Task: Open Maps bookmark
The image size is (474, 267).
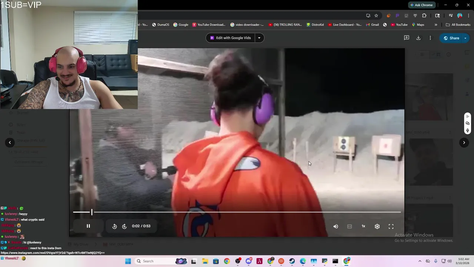Action: pyautogui.click(x=418, y=25)
